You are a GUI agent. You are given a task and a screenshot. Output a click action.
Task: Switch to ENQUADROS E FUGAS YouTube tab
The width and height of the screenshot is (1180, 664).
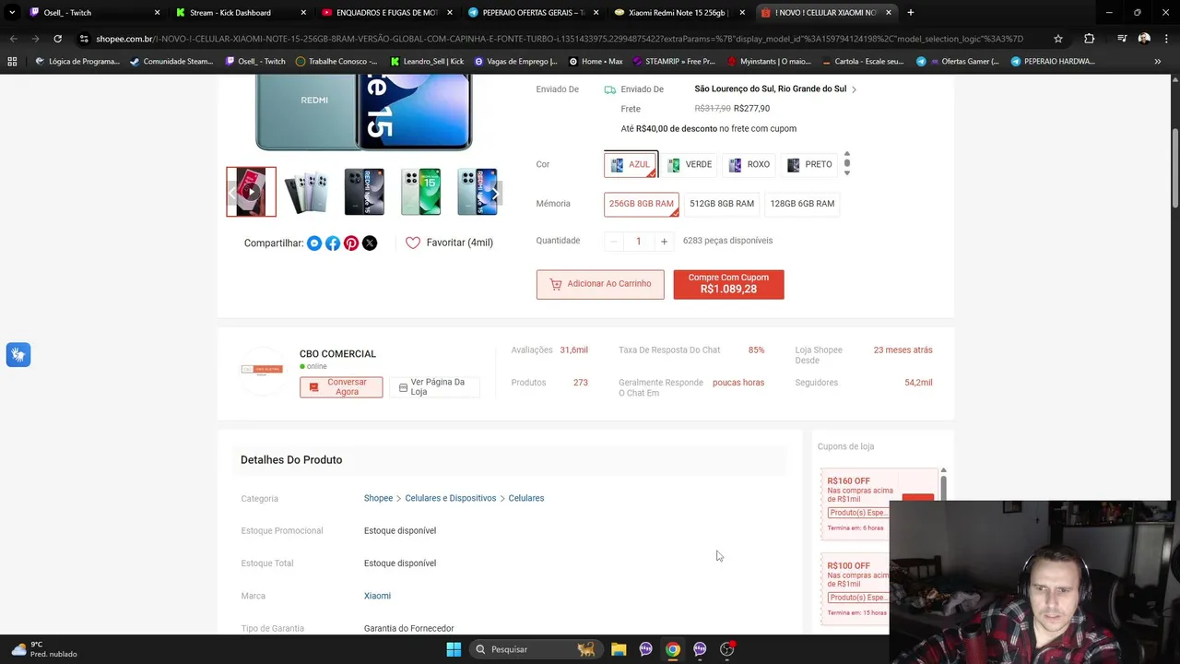pyautogui.click(x=387, y=13)
